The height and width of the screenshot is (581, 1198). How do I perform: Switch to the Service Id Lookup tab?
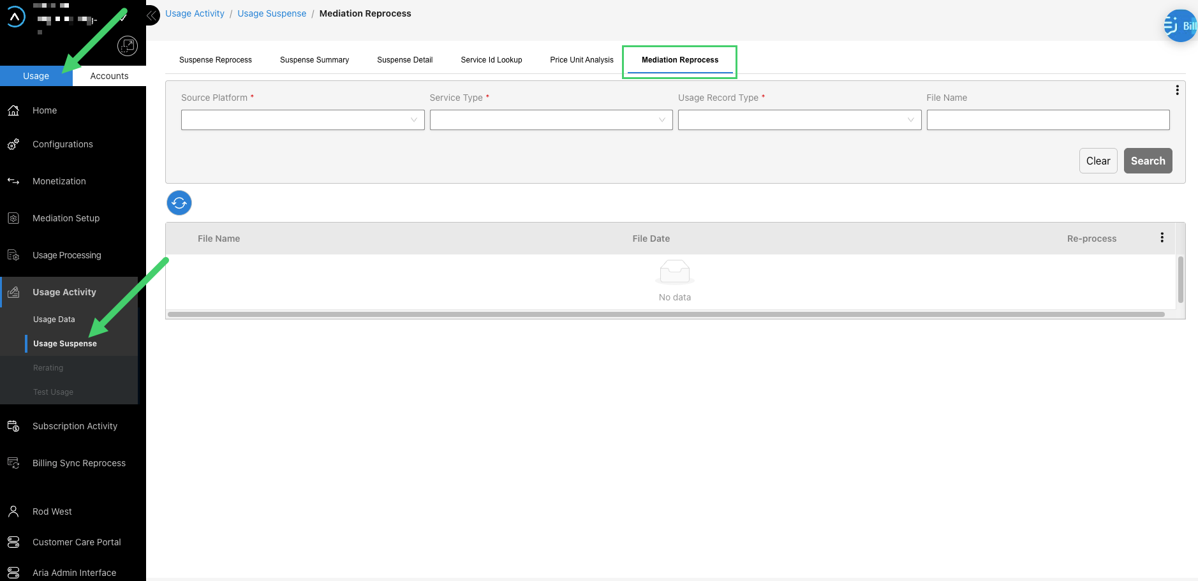click(491, 60)
